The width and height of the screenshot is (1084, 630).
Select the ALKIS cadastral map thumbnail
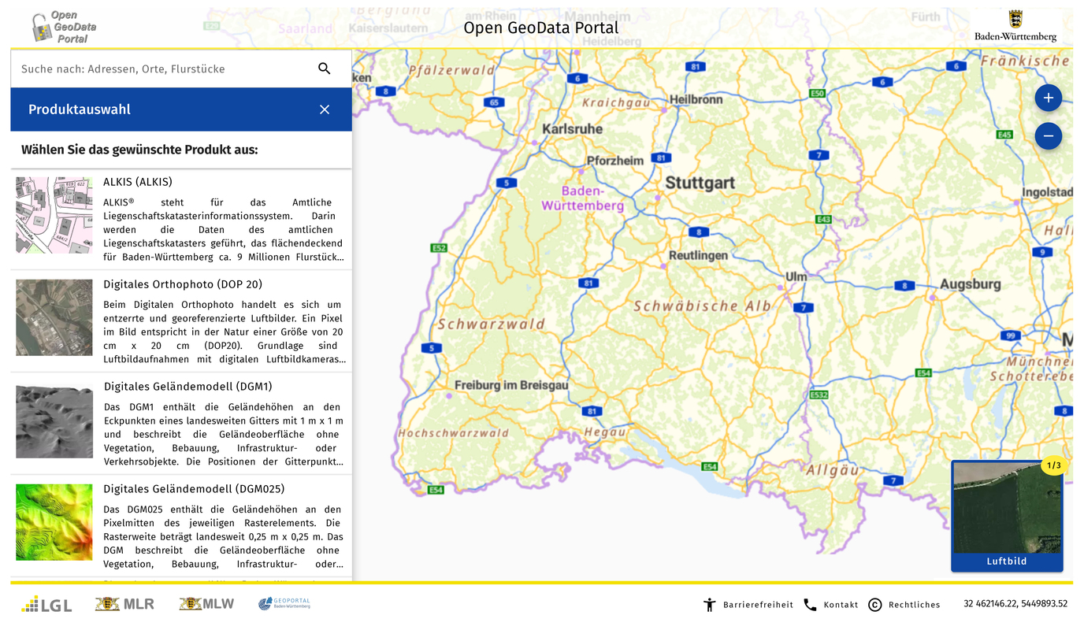pos(54,215)
